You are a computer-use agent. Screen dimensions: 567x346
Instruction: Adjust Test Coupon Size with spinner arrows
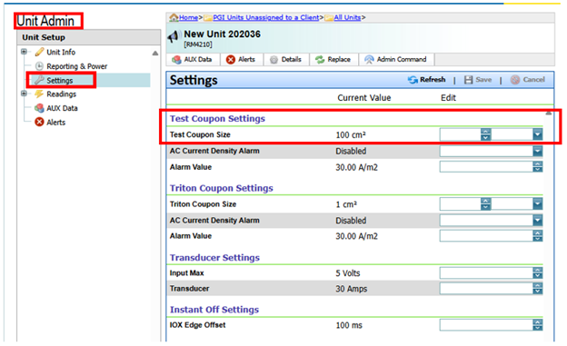pyautogui.click(x=485, y=134)
